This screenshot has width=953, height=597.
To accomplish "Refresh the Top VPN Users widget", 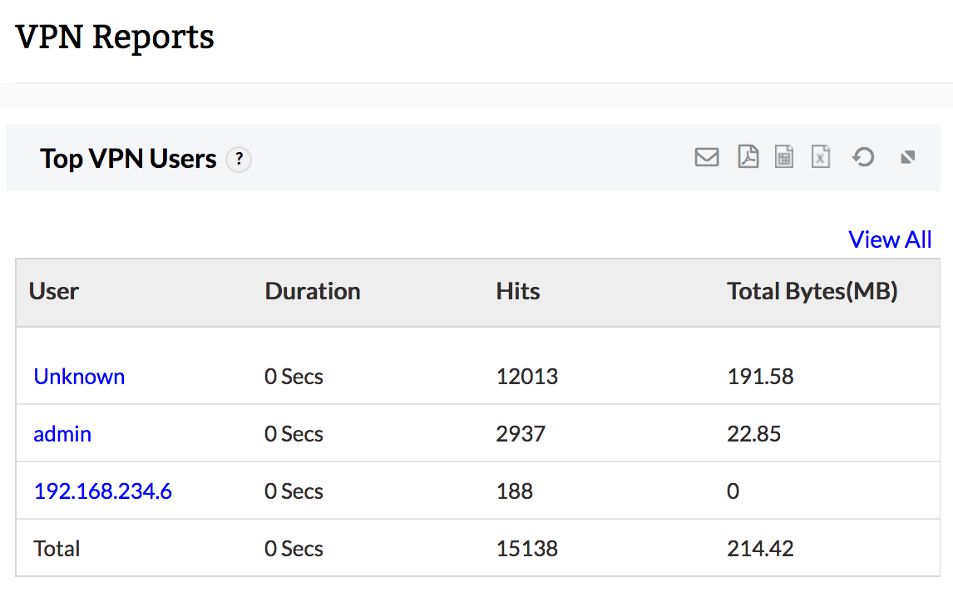I will 863,156.
